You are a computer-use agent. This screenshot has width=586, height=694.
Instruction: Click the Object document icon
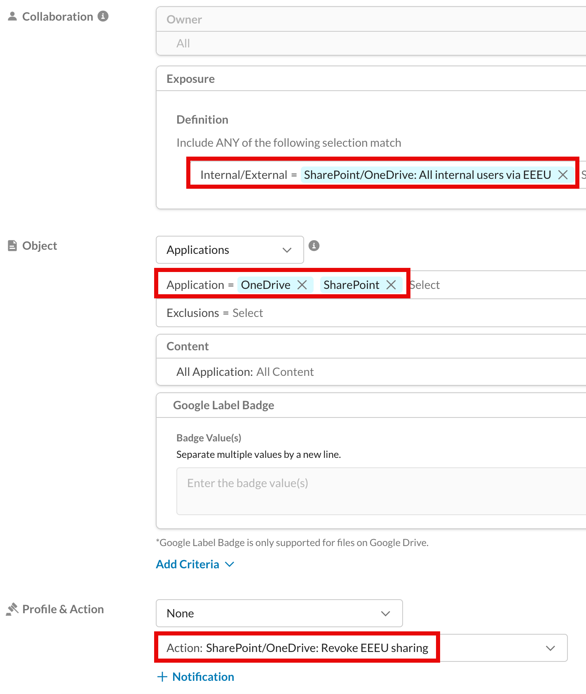(x=12, y=246)
